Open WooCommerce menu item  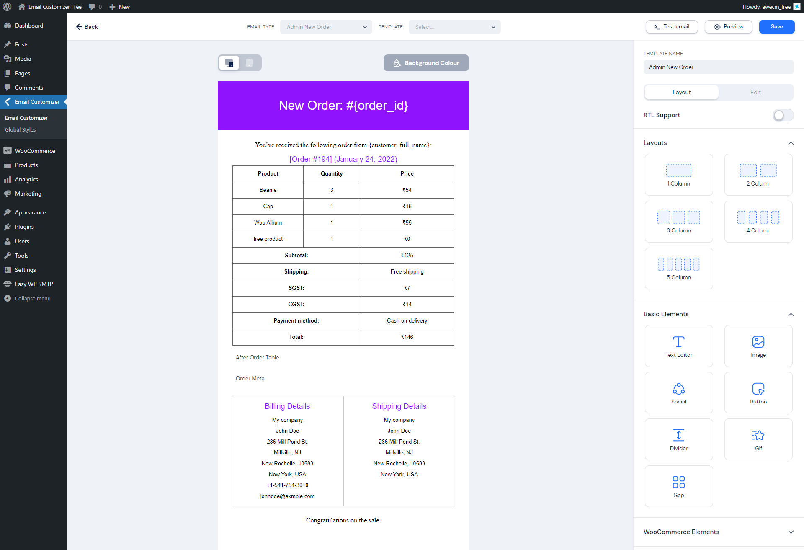click(x=33, y=151)
